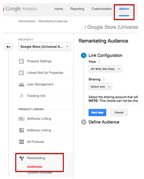Click the Linked Roll-Up Properties icon
The height and width of the screenshot is (179, 144).
(21, 73)
